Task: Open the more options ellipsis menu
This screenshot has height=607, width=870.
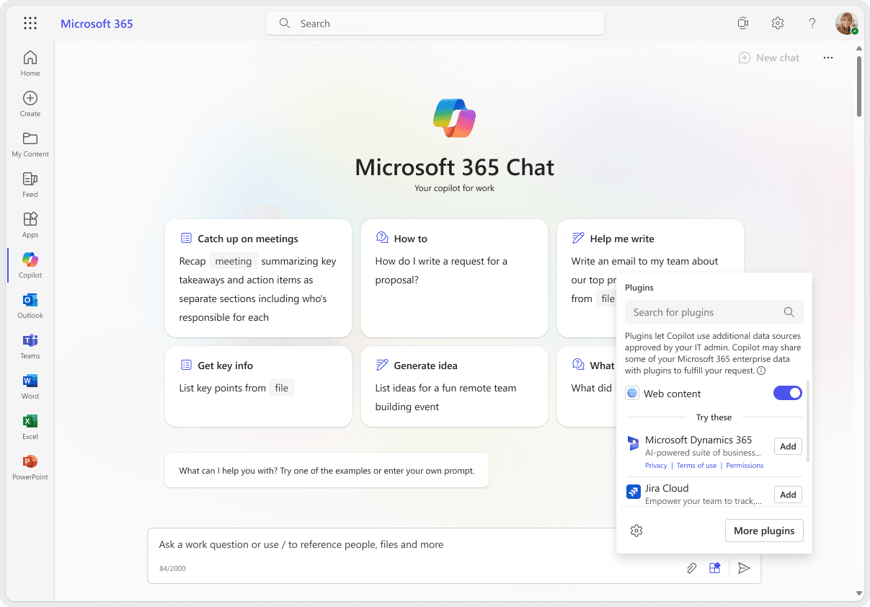Action: click(x=828, y=58)
